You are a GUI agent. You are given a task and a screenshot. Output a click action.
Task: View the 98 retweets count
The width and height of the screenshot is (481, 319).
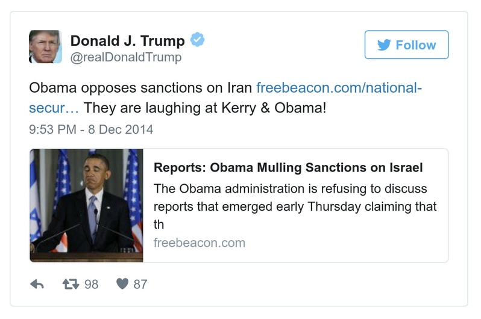tap(91, 284)
